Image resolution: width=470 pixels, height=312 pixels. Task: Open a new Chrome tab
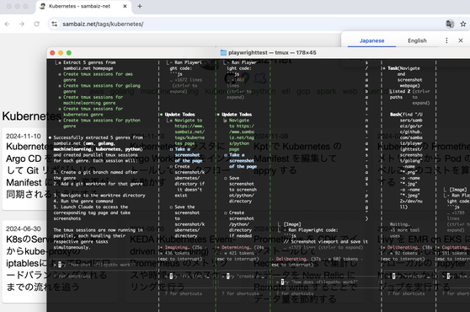pyautogui.click(x=140, y=6)
